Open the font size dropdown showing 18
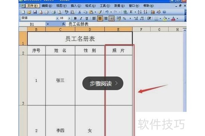The width and height of the screenshot is (205, 136). tap(69, 18)
